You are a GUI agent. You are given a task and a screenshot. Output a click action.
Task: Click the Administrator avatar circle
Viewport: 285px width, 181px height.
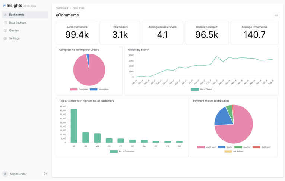click(x=5, y=174)
